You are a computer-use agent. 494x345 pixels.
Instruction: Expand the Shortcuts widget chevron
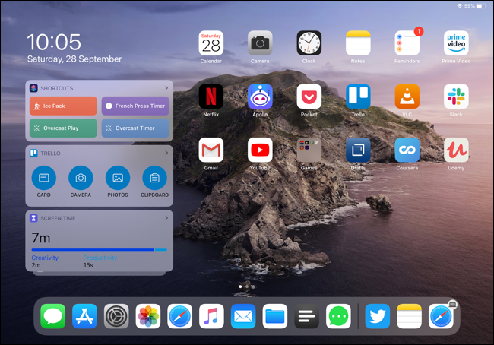click(x=166, y=88)
